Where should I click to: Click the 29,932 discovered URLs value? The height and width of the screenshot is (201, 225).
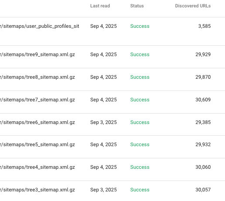click(203, 144)
